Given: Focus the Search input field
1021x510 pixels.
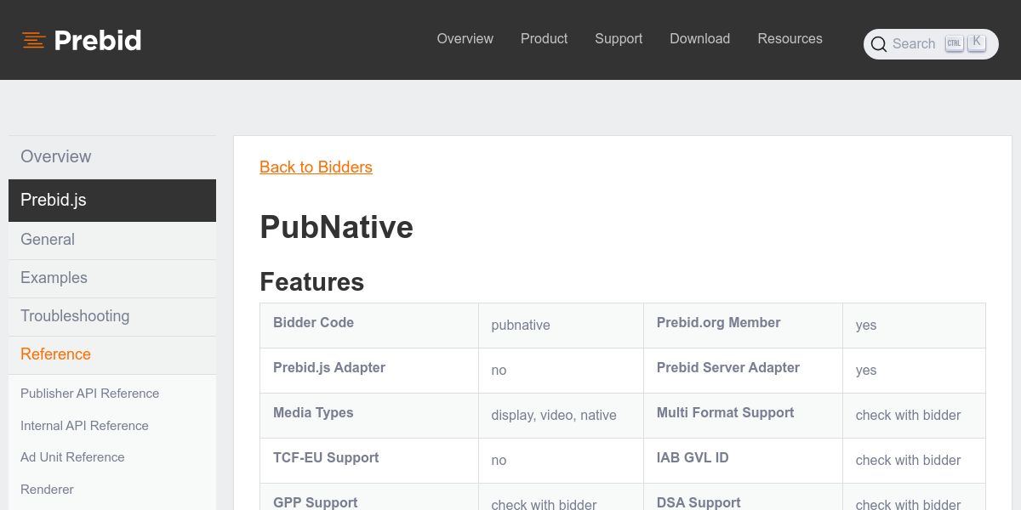Looking at the screenshot, I should pos(914,44).
